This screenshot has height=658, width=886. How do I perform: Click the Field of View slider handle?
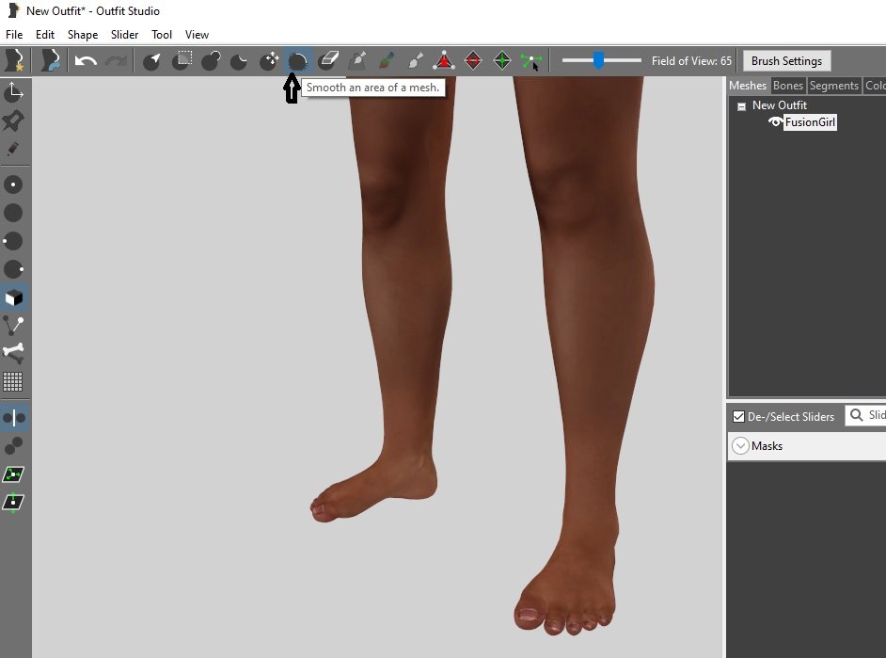pyautogui.click(x=598, y=61)
